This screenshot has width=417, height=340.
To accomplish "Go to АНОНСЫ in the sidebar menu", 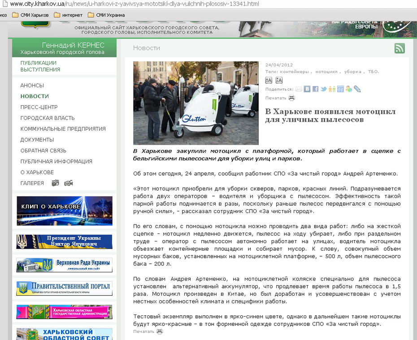I will coord(32,85).
